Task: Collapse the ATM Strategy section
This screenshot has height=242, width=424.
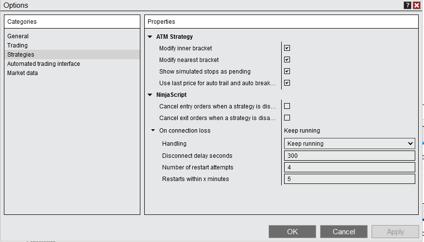Action: click(150, 37)
